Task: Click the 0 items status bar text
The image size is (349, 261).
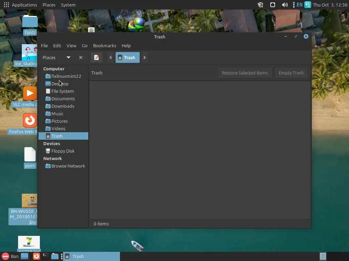Action: [101, 224]
